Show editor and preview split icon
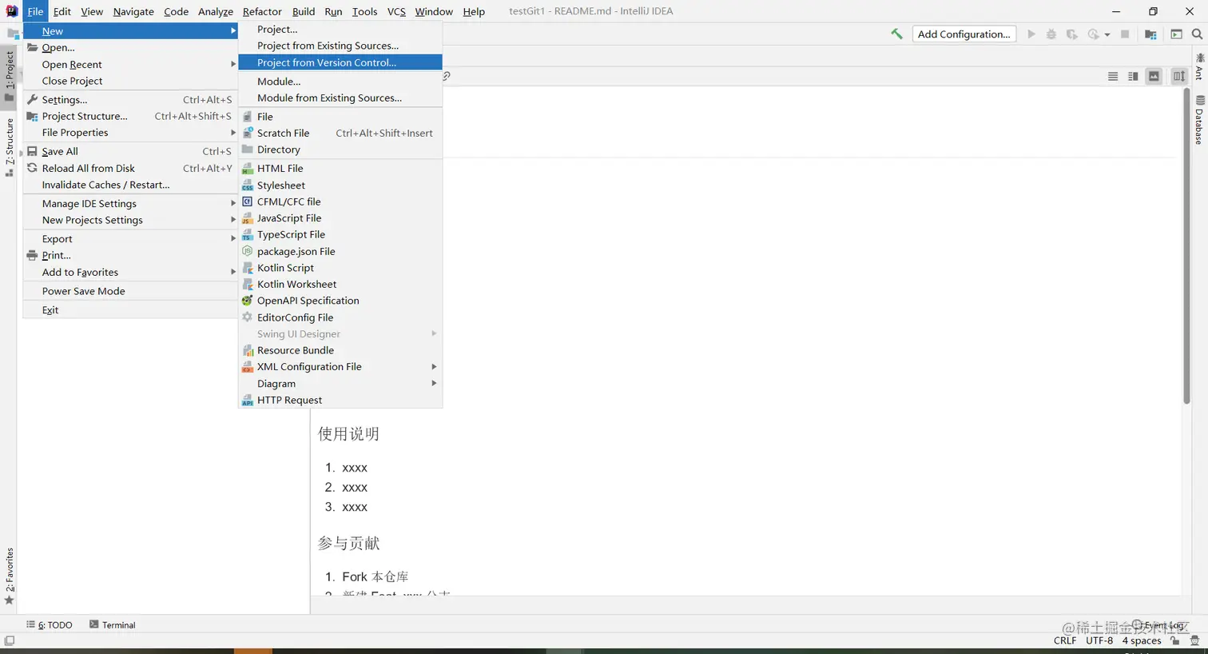The image size is (1208, 654). pyautogui.click(x=1133, y=76)
